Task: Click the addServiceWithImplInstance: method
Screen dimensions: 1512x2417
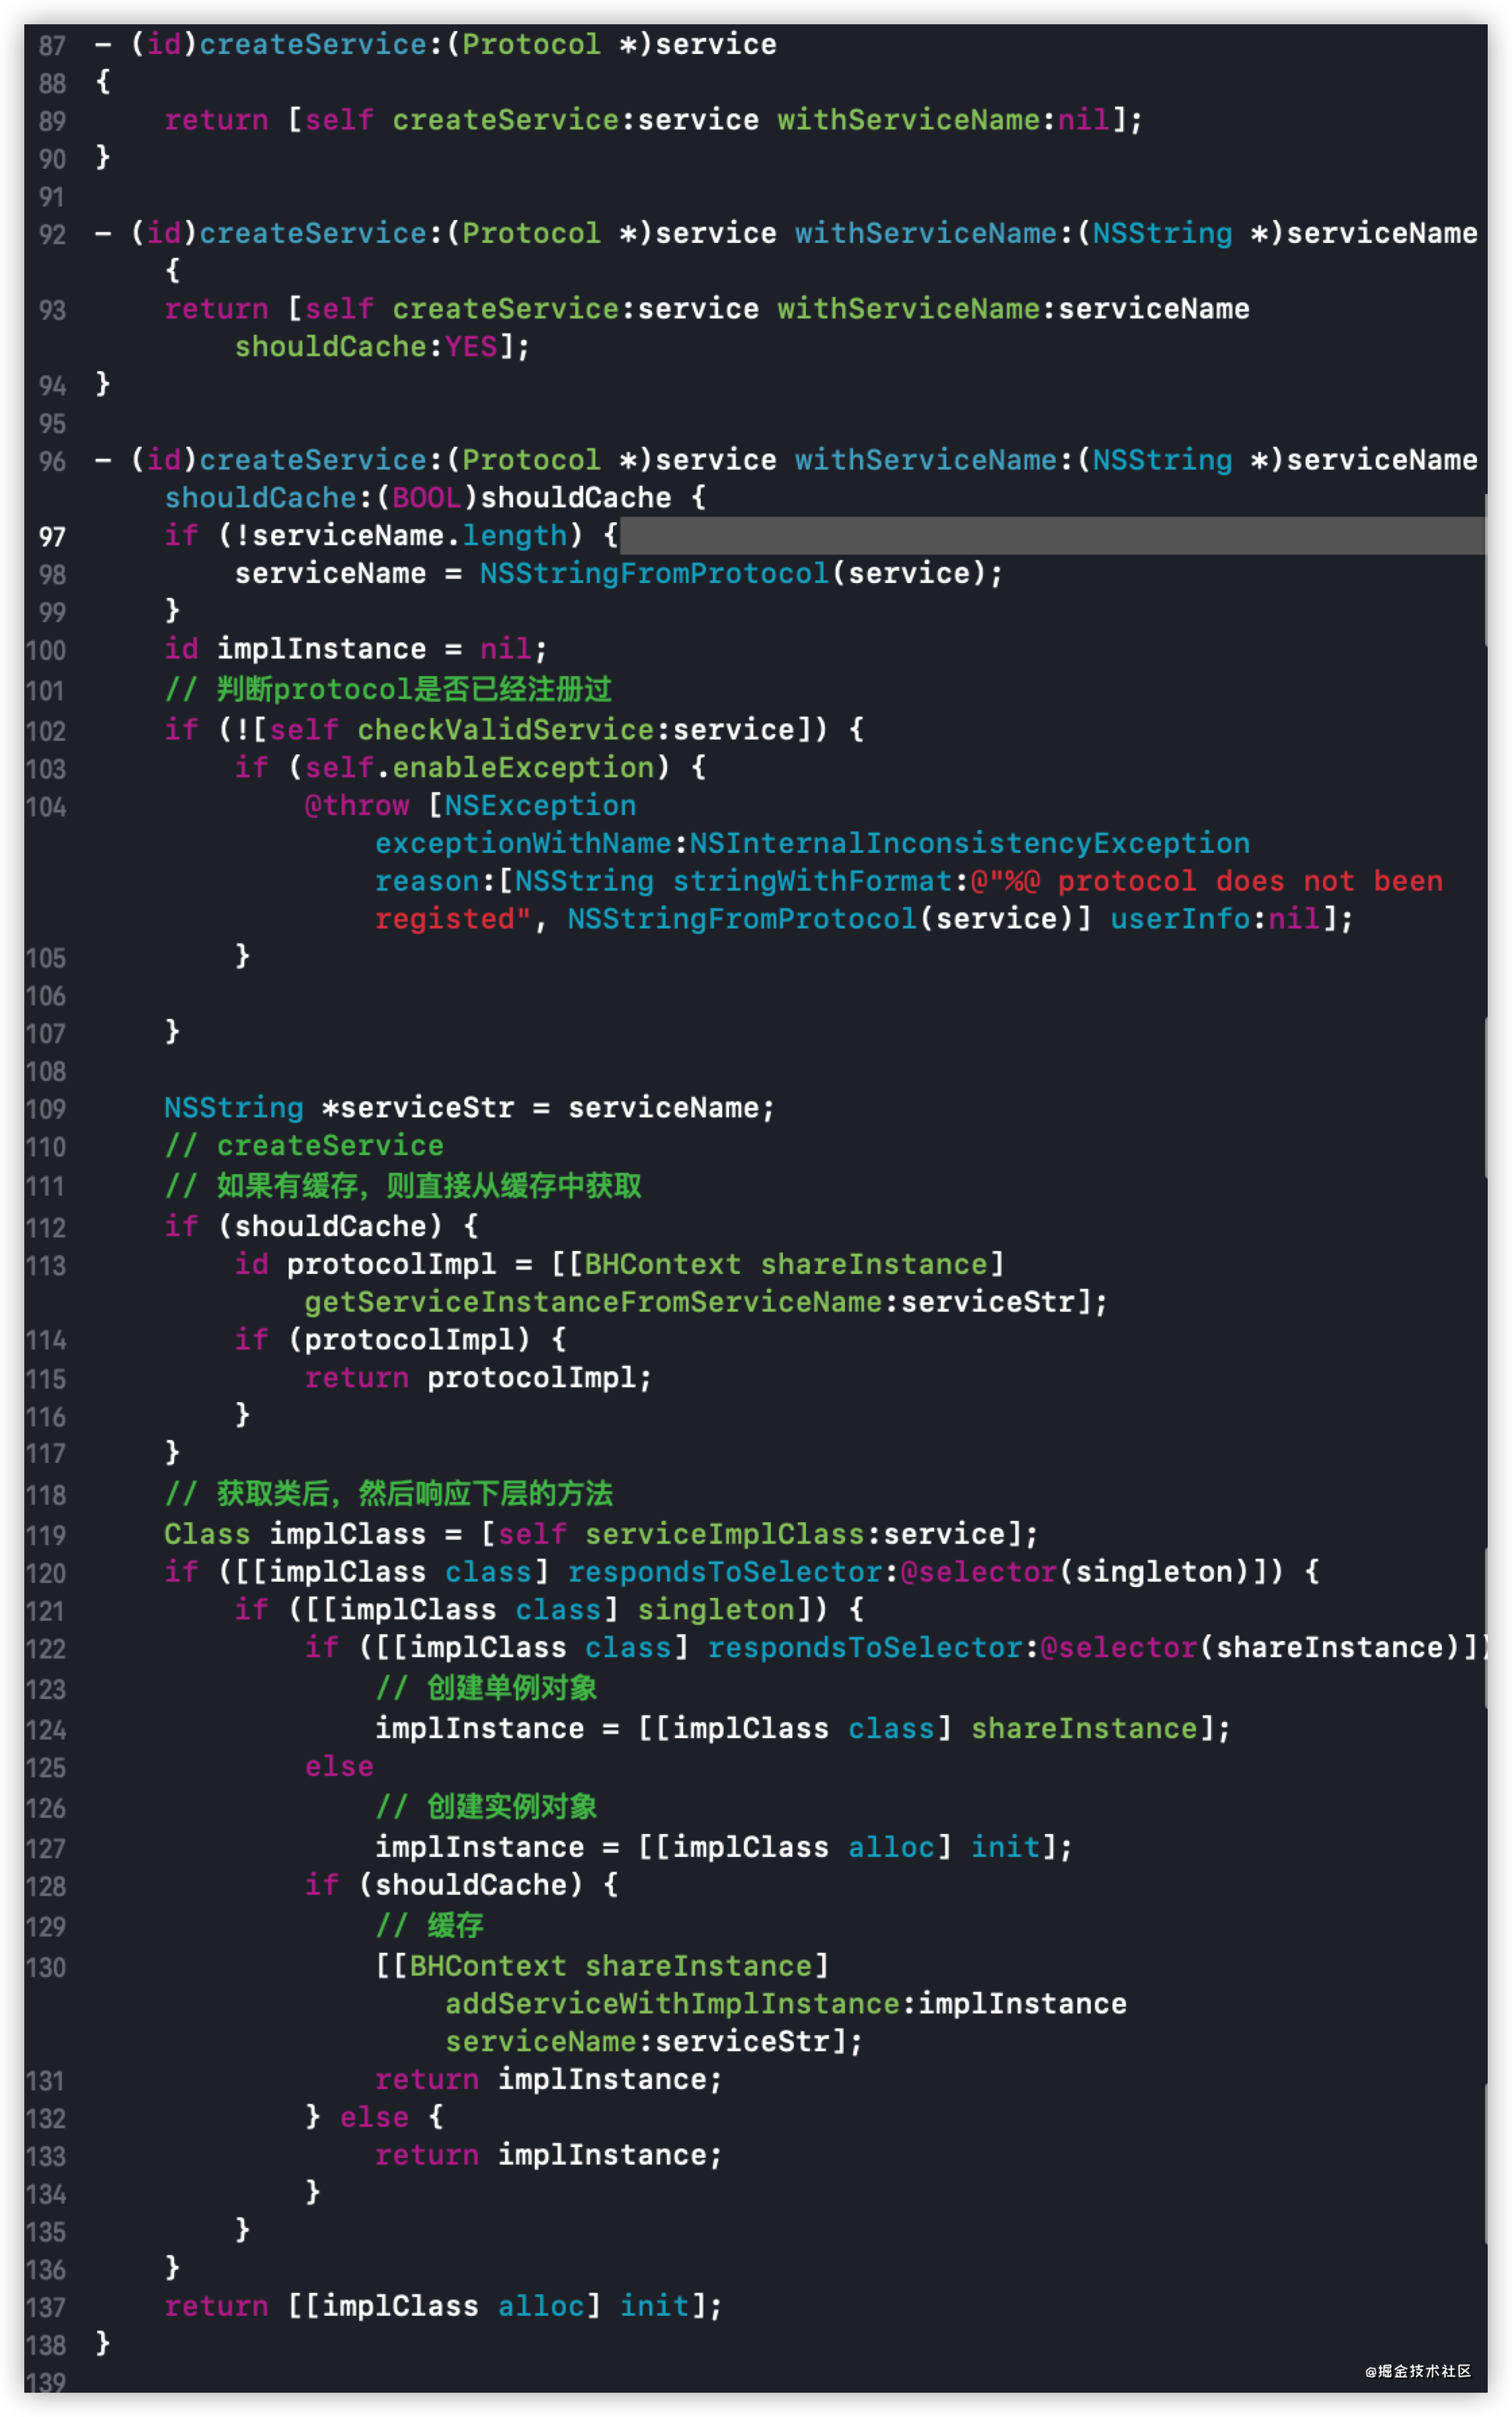Action: point(673,2003)
